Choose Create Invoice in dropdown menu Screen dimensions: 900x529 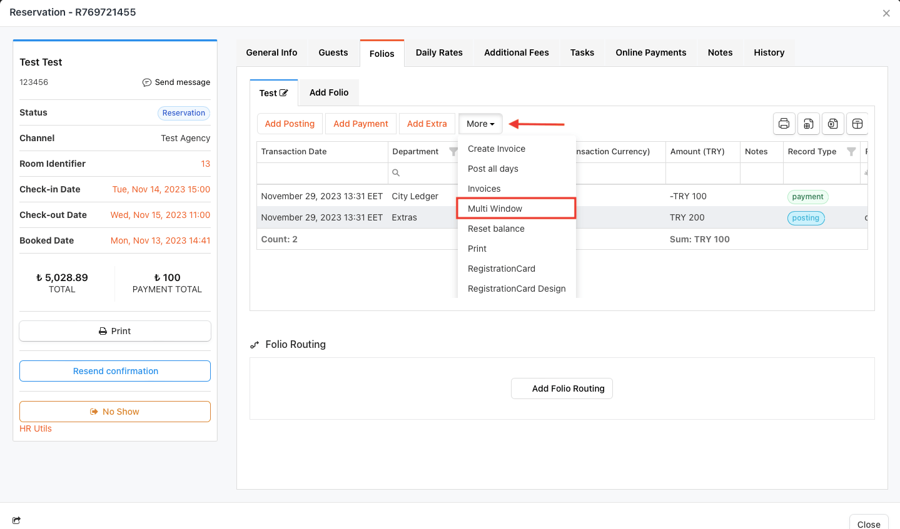(496, 149)
